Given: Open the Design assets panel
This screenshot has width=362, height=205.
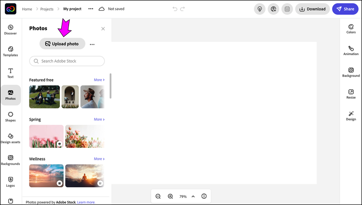Looking at the screenshot, I should [11, 138].
